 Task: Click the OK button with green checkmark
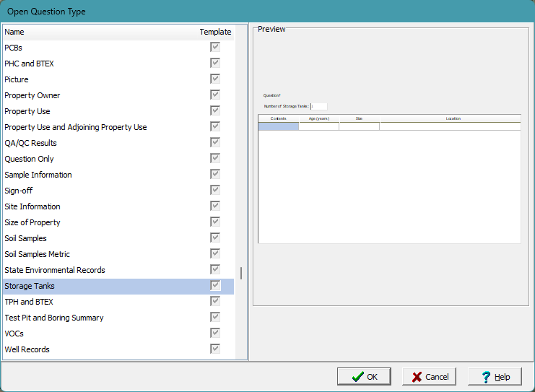[364, 376]
